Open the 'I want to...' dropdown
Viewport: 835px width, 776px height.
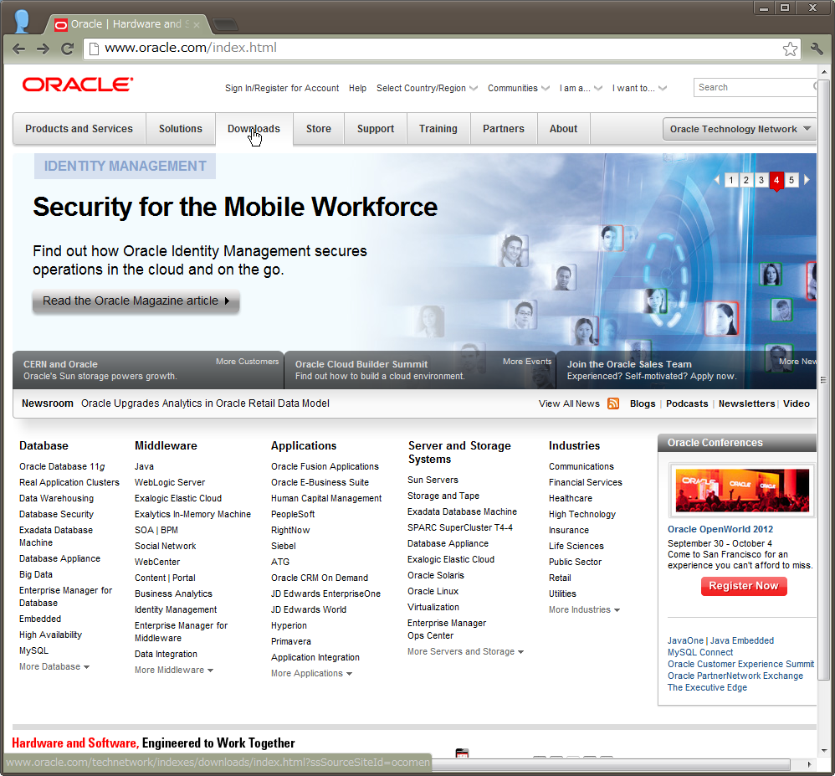pyautogui.click(x=639, y=89)
